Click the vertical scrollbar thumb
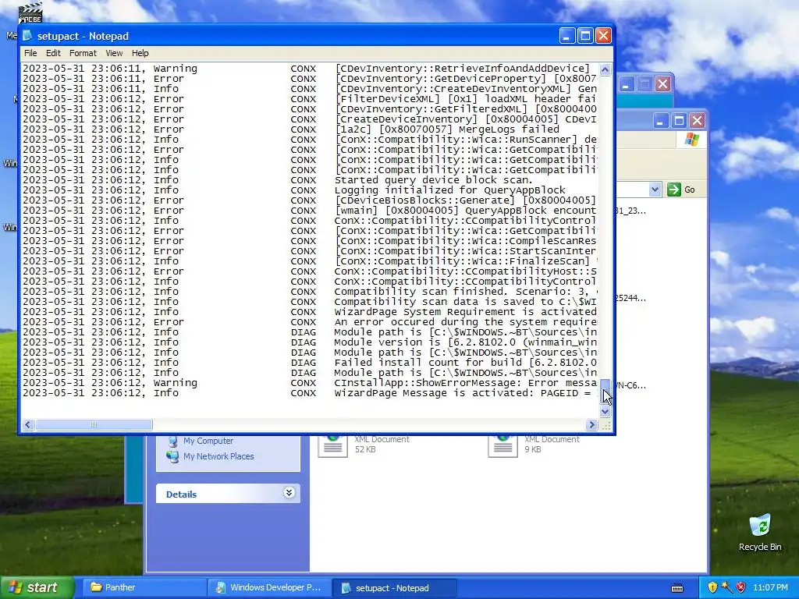This screenshot has width=799, height=599. [605, 392]
